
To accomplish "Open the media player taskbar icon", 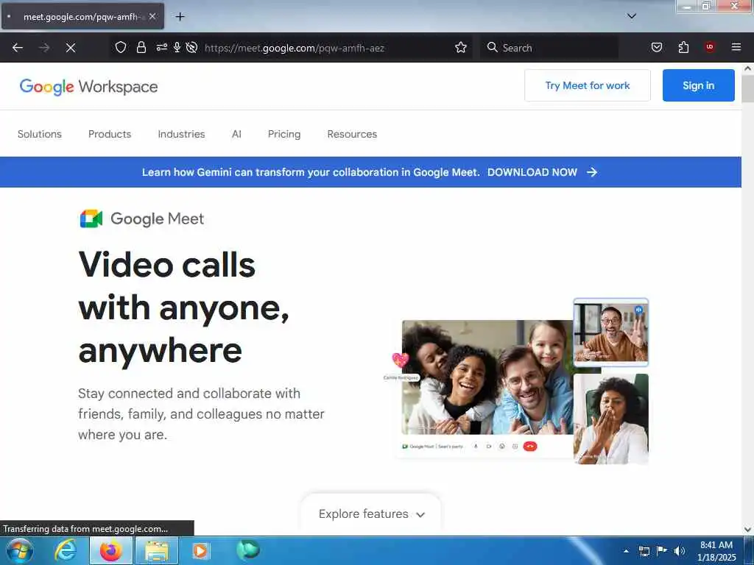I will (x=200, y=551).
